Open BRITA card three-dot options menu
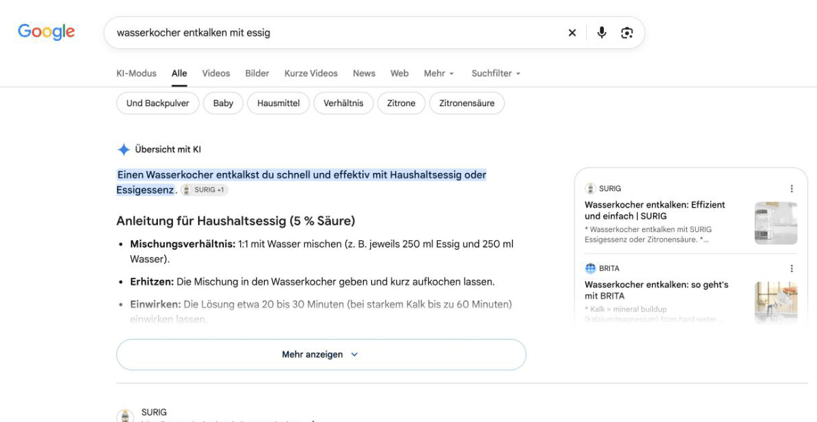The height and width of the screenshot is (422, 817). (x=791, y=268)
